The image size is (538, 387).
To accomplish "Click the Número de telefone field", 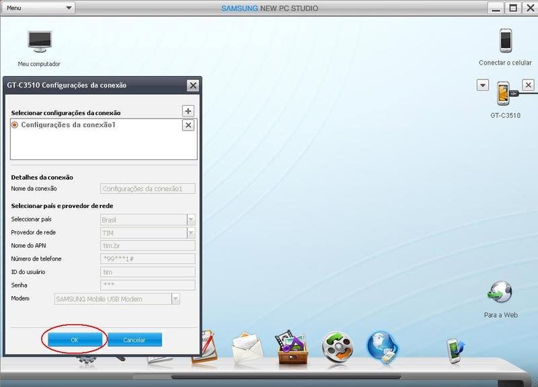I will (x=148, y=258).
